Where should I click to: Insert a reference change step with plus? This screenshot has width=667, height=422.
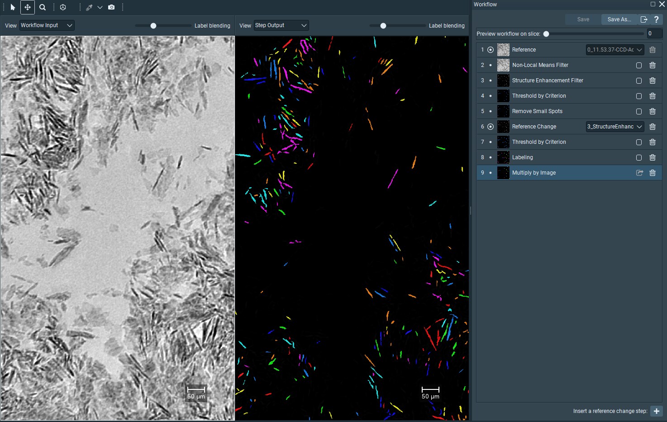pos(656,411)
